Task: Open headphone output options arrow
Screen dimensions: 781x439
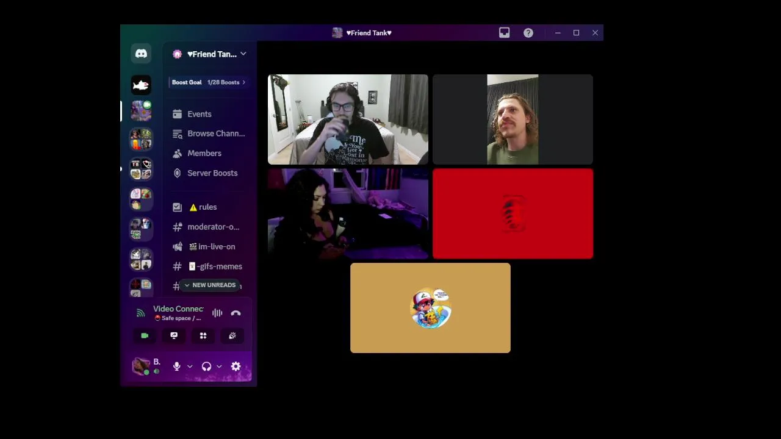Action: [219, 366]
